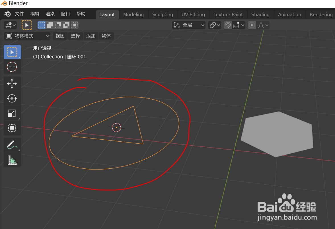The image size is (335, 229).
Task: Select the Transform tool
Action: (x=12, y=128)
